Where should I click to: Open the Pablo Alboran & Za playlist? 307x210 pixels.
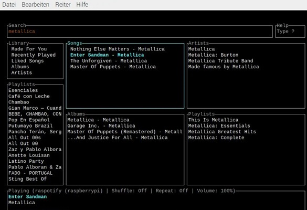pos(35,167)
